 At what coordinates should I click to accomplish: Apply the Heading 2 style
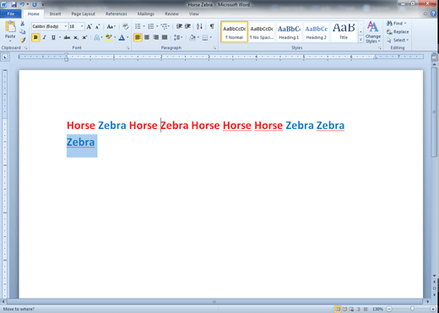(x=316, y=32)
